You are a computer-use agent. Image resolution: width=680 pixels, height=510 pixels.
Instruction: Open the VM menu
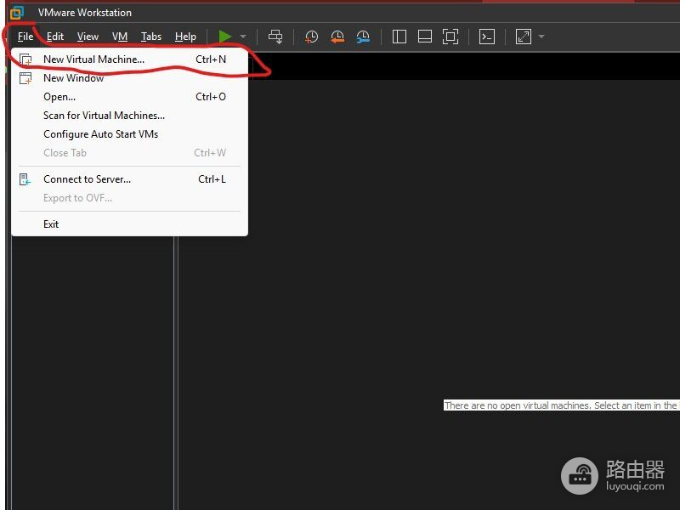point(120,37)
